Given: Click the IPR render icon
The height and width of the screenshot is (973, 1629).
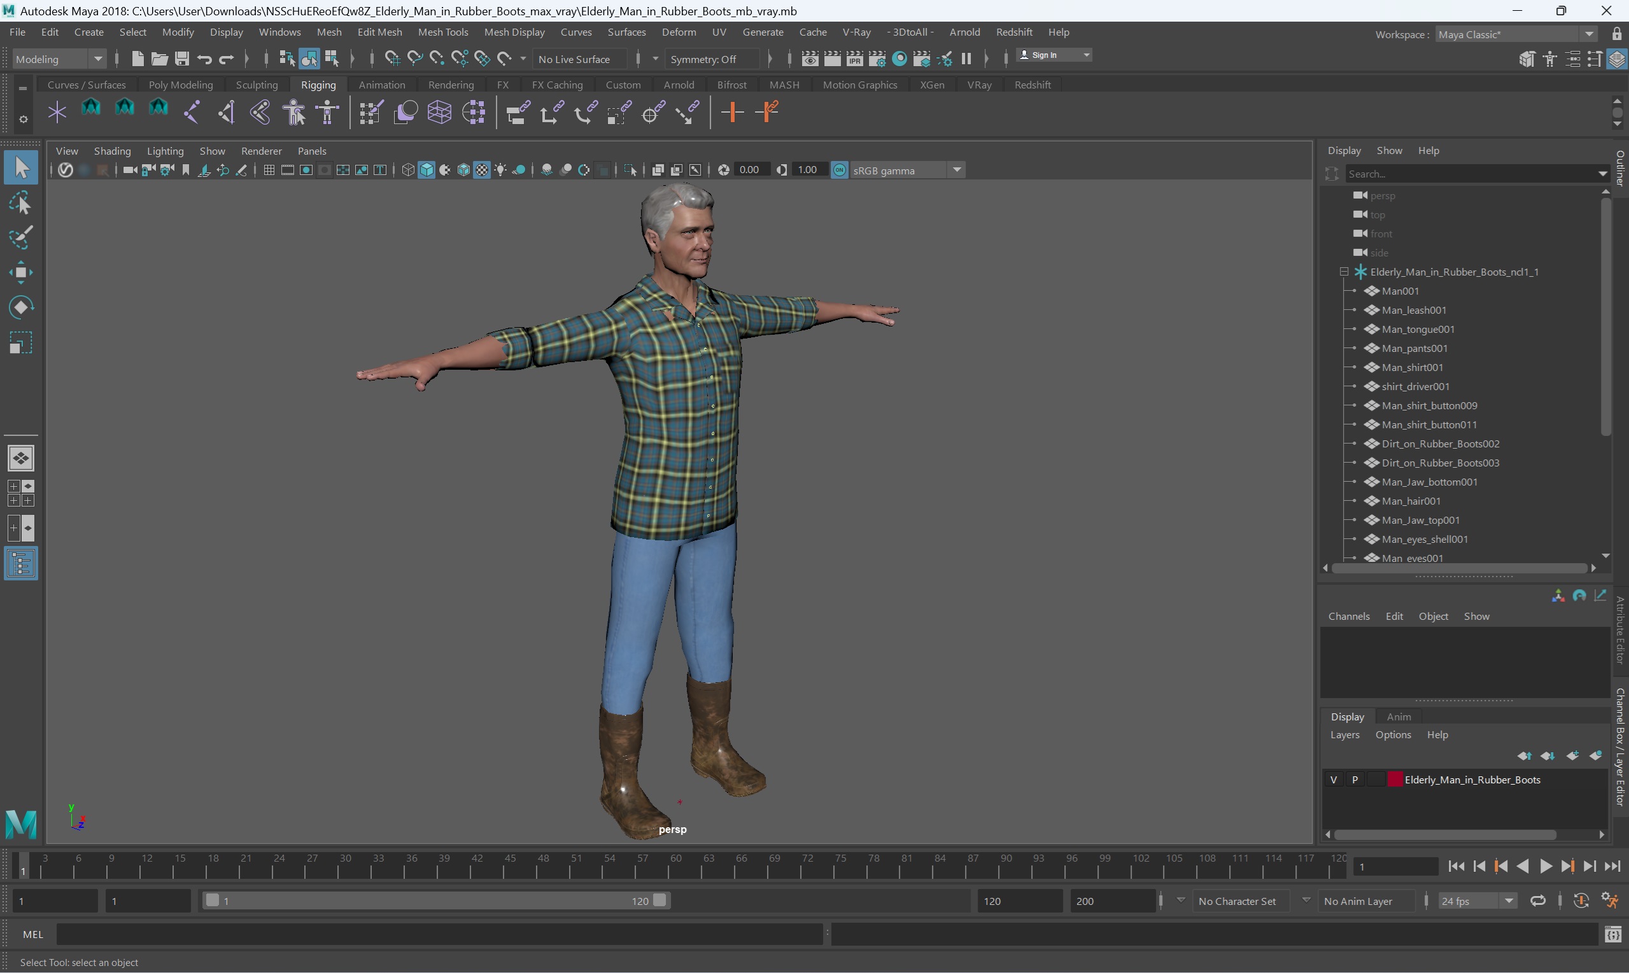Looking at the screenshot, I should click(854, 59).
